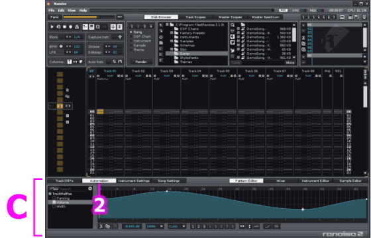Click the envelope-style layout icon top right
Viewport: 371px width, 238px height.
click(342, 17)
